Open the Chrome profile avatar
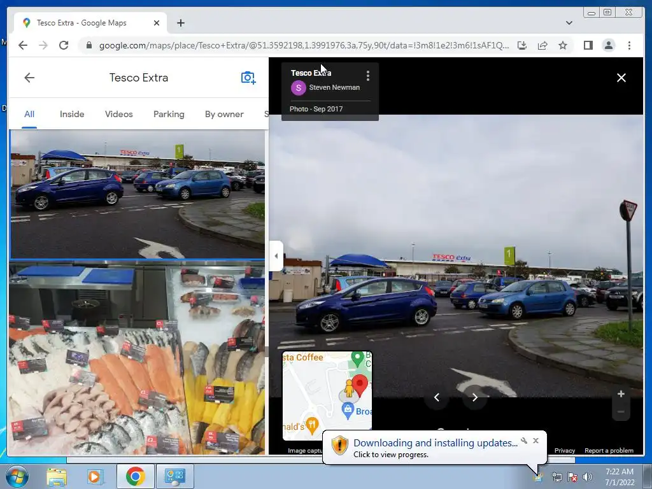 tap(608, 45)
